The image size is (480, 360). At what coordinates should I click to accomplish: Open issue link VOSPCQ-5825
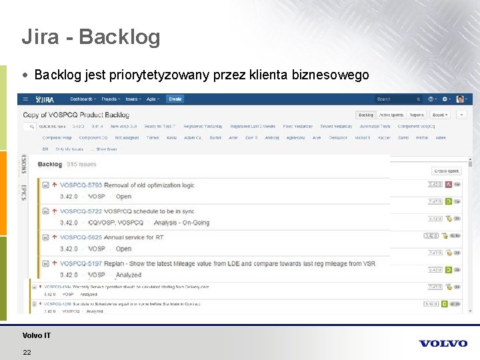coord(81,237)
